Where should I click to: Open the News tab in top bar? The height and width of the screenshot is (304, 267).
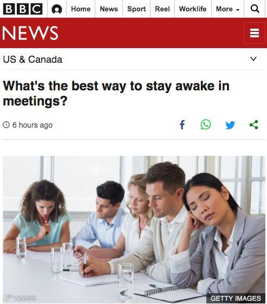pos(109,9)
